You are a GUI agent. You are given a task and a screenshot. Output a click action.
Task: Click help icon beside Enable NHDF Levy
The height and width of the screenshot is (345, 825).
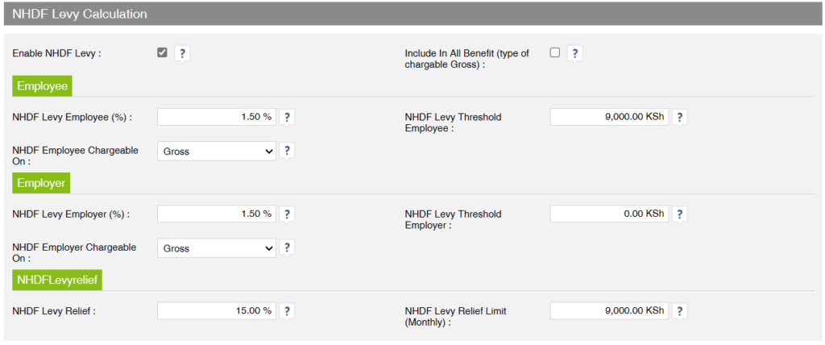point(183,53)
